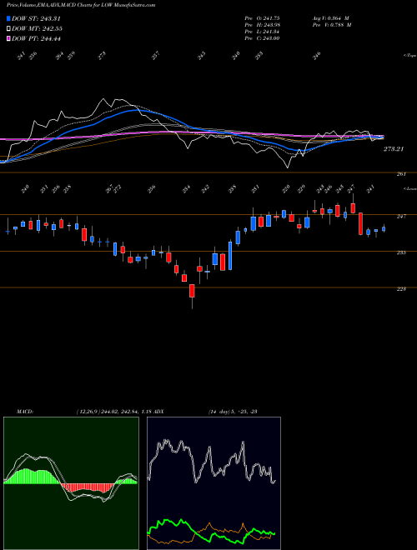
Task: Select the DOW MT: 242.55 legend text
Action: [x=37, y=28]
